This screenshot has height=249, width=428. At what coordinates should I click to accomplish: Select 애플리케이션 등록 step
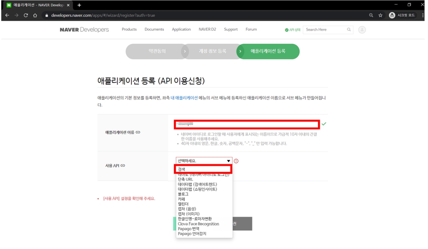268,51
